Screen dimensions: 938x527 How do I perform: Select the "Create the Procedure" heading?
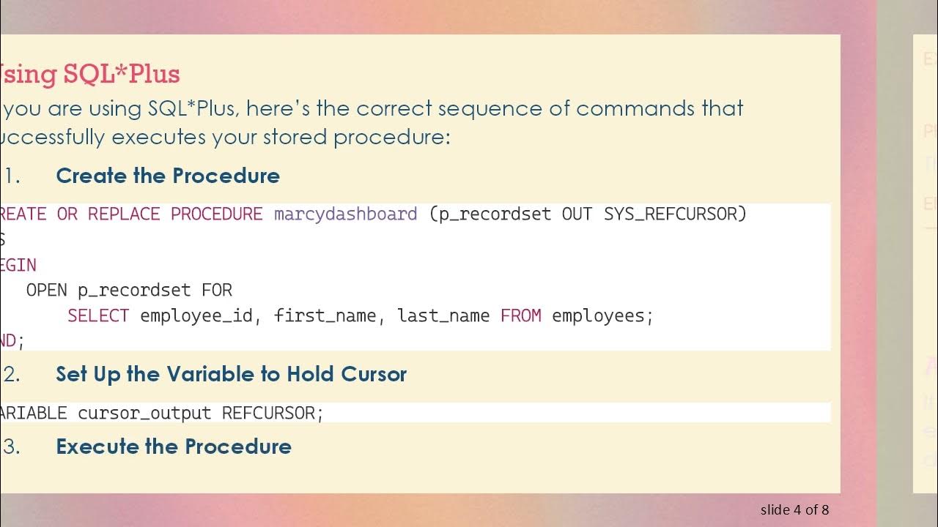(x=168, y=176)
